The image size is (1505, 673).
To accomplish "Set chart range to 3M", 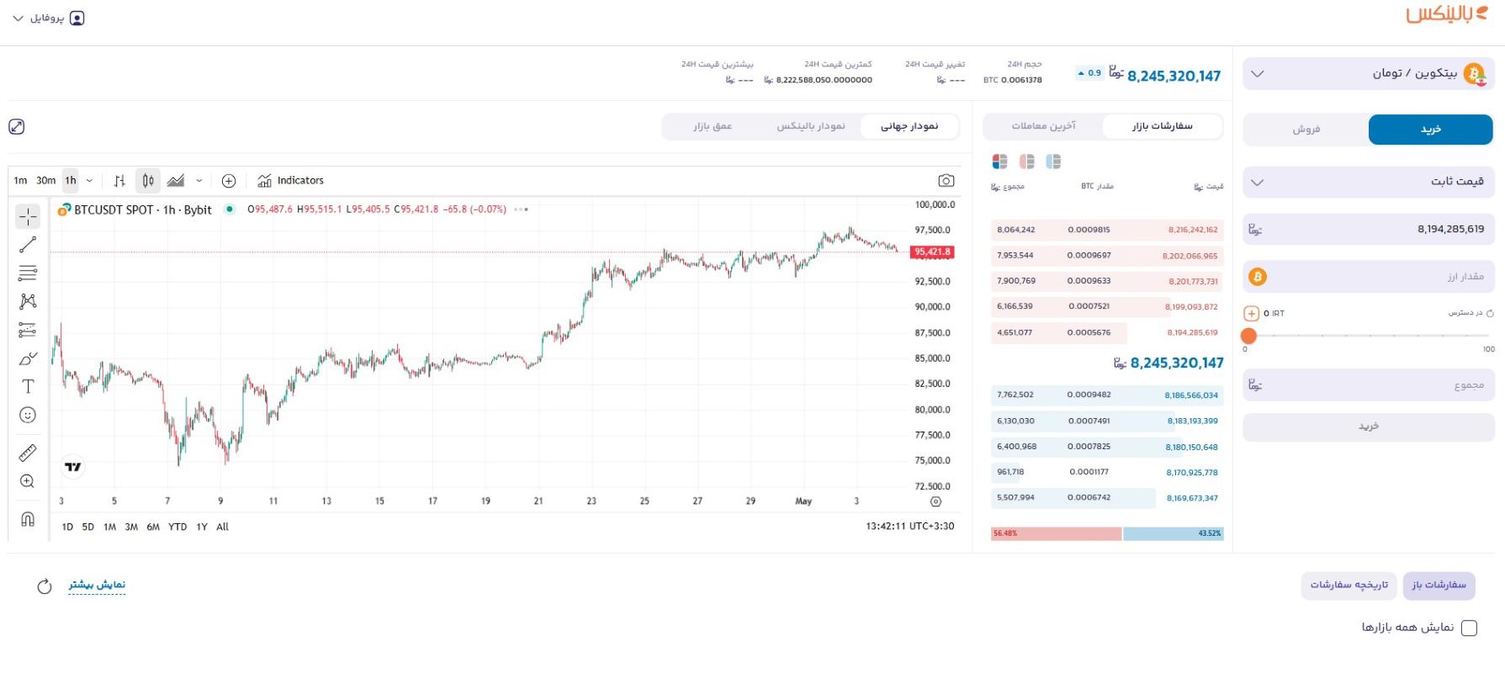I will click(131, 527).
